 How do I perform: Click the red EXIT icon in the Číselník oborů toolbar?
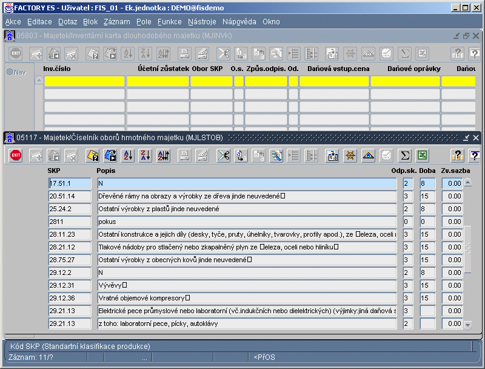[16, 156]
